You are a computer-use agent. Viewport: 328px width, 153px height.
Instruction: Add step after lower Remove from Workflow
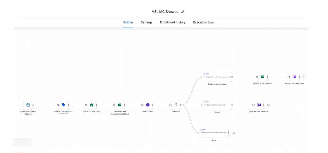pos(269,105)
